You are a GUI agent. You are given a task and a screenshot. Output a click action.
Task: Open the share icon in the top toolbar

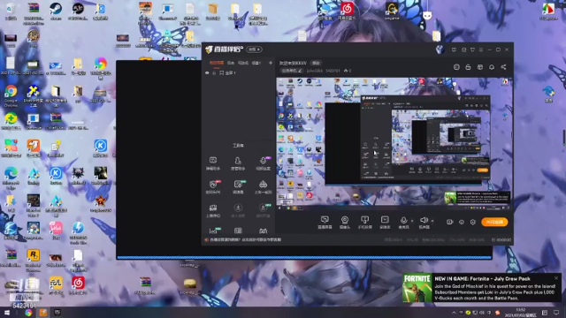coord(503,67)
